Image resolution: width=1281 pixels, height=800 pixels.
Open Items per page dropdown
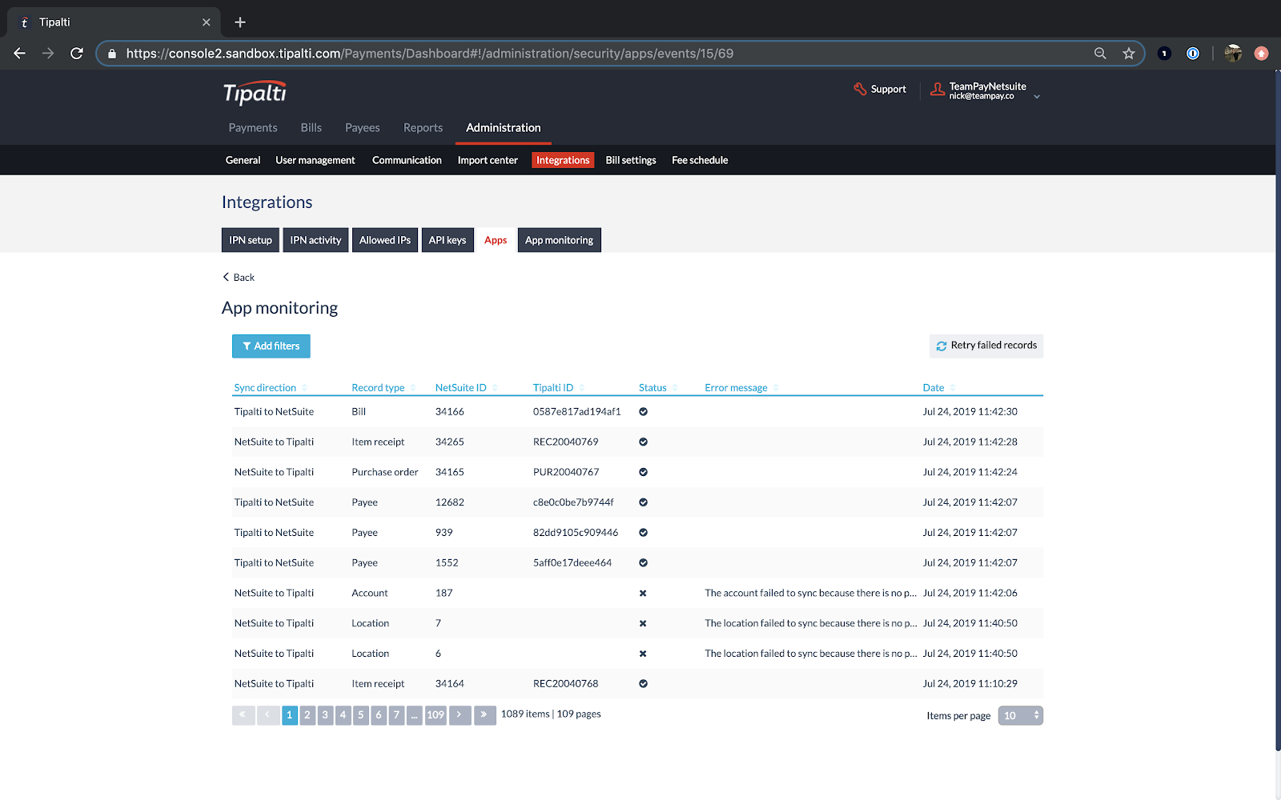[1020, 716]
